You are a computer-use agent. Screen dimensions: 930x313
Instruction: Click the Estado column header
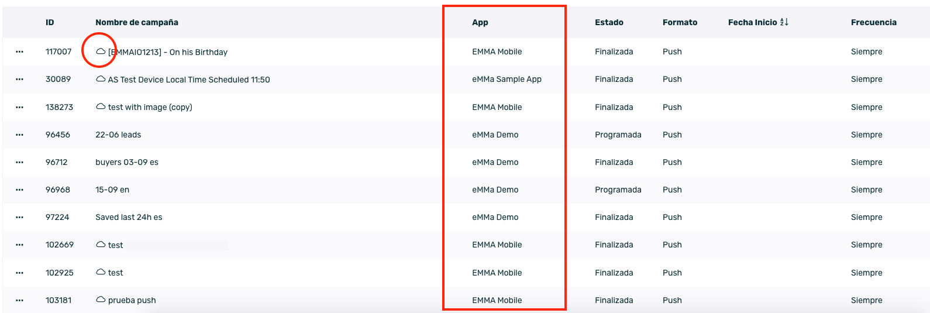coord(609,22)
